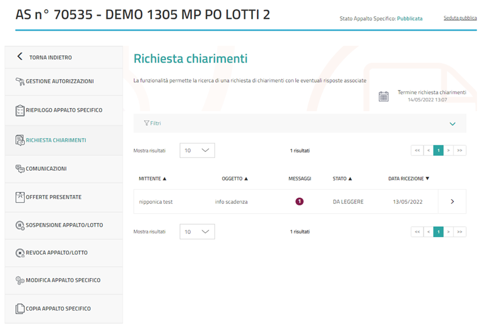Go to last page in top pagination
The width and height of the screenshot is (488, 330).
(x=460, y=150)
